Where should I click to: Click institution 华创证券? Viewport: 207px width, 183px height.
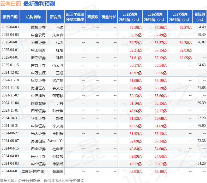click(x=38, y=118)
